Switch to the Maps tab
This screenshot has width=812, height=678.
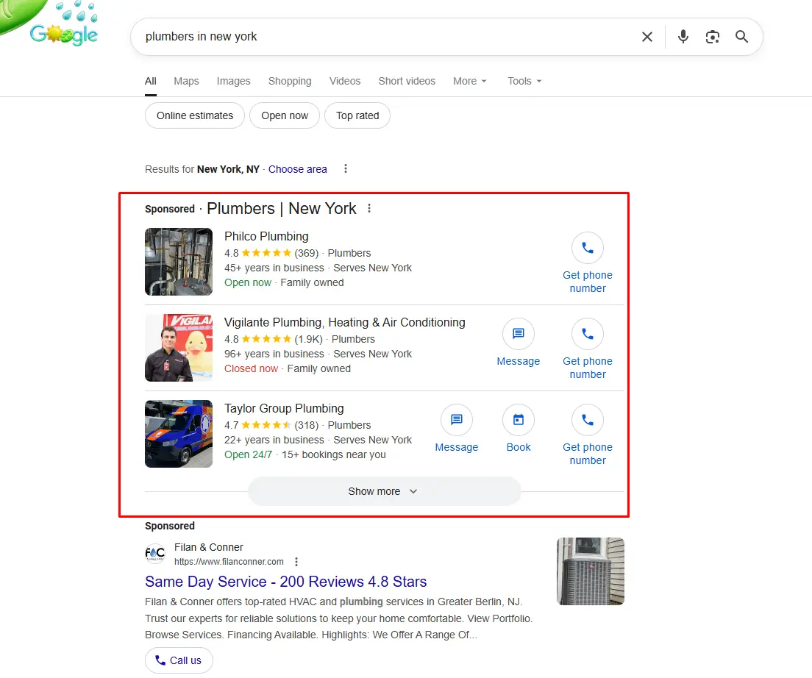pos(186,81)
